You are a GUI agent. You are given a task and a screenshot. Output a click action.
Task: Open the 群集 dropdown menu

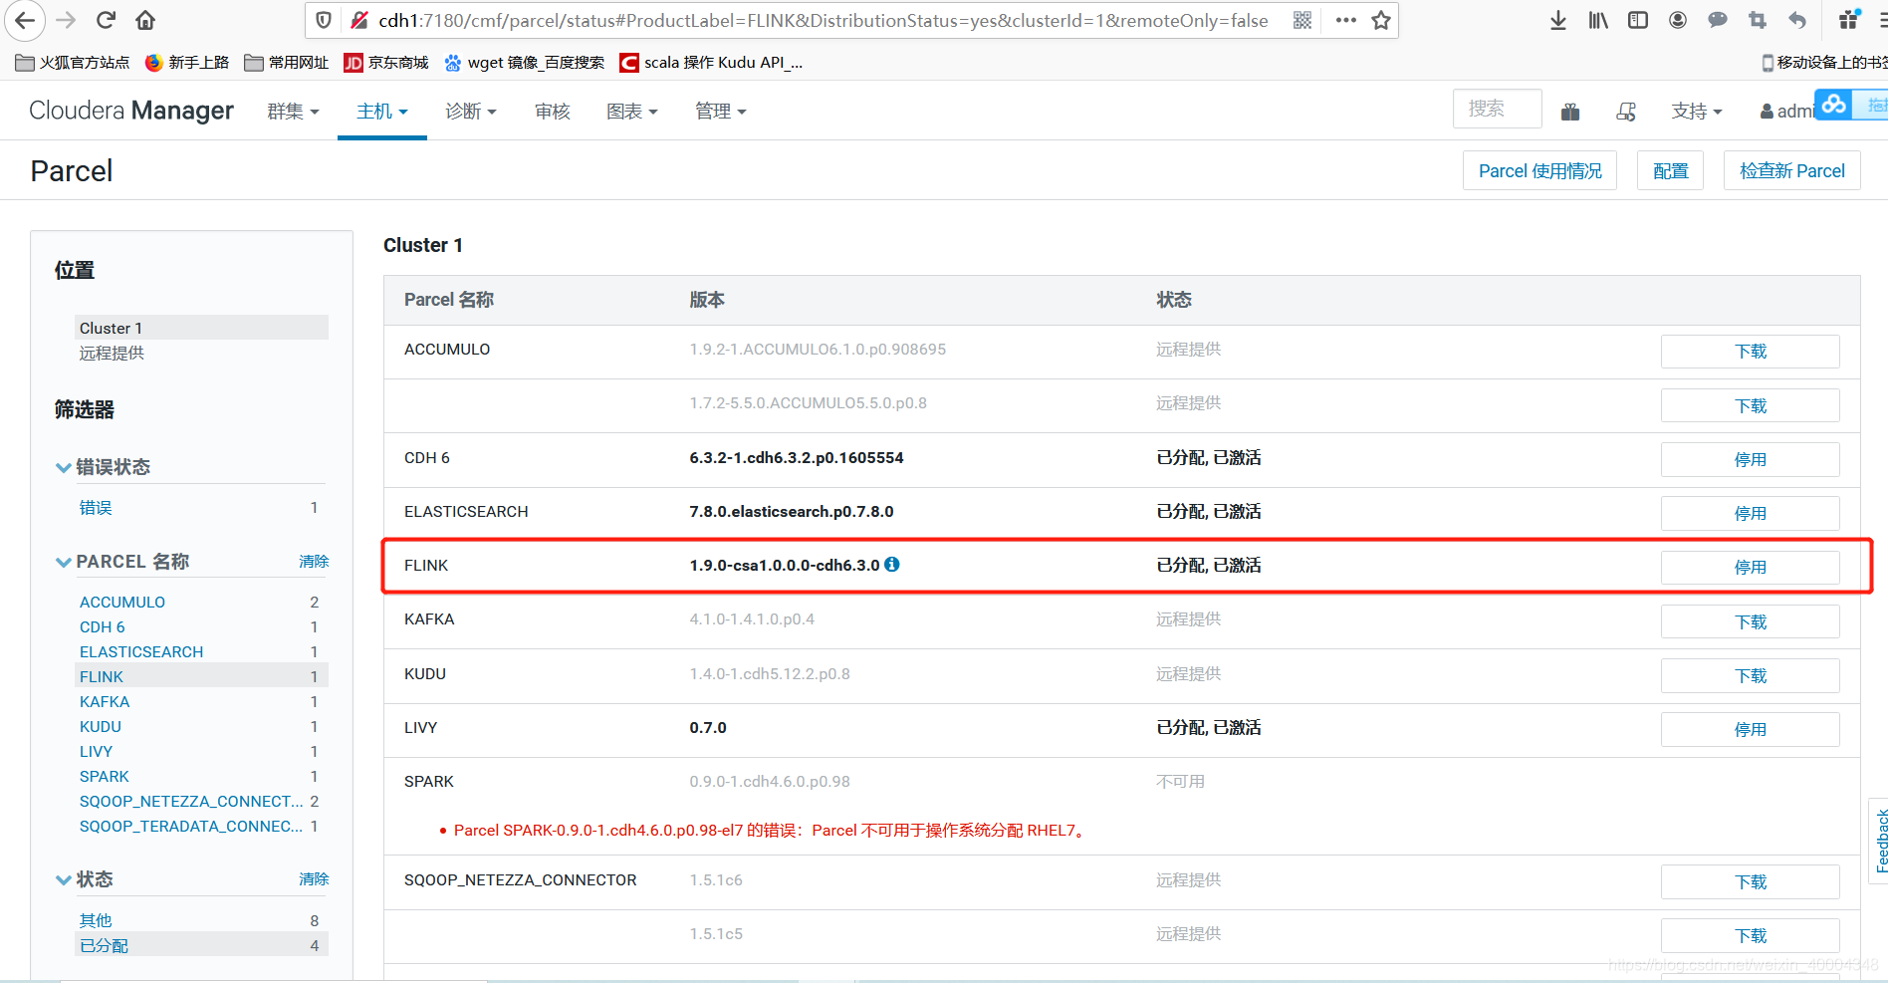pyautogui.click(x=293, y=112)
